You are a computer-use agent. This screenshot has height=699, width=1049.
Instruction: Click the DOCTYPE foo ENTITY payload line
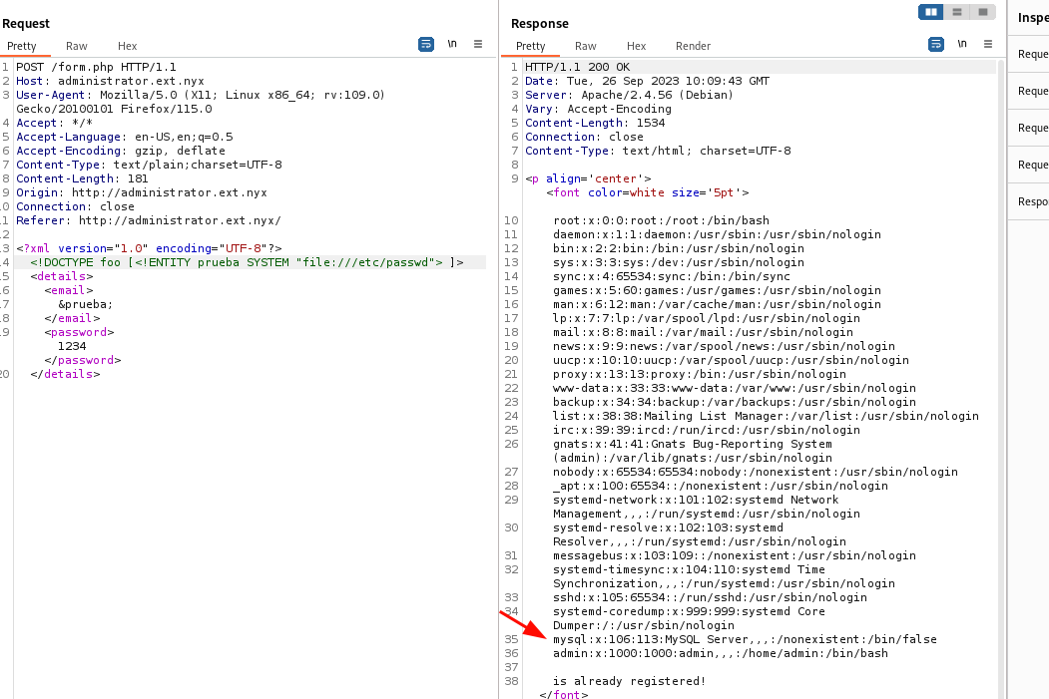pyautogui.click(x=247, y=262)
